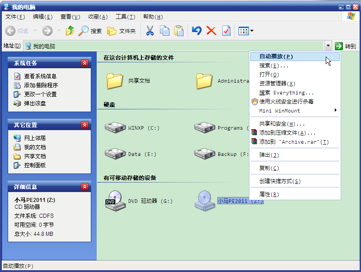The image size is (361, 272).
Task: Open the 查看(V) menu
Action: (70, 17)
